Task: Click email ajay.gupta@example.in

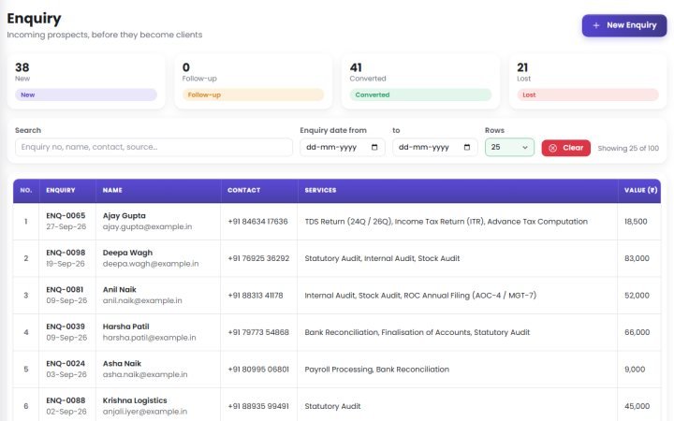Action: coord(147,226)
